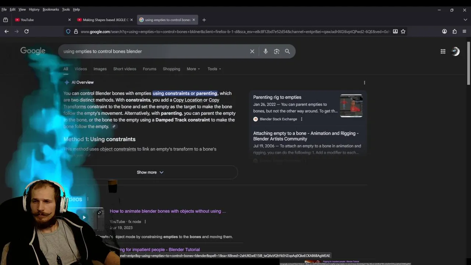The height and width of the screenshot is (265, 471).
Task: Click the tracking protection shield icon
Action: pos(68,32)
